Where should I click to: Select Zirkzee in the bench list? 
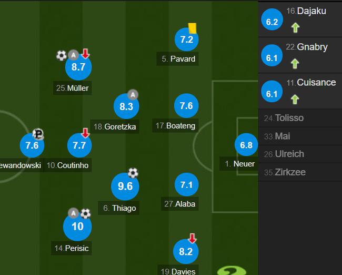(x=300, y=172)
